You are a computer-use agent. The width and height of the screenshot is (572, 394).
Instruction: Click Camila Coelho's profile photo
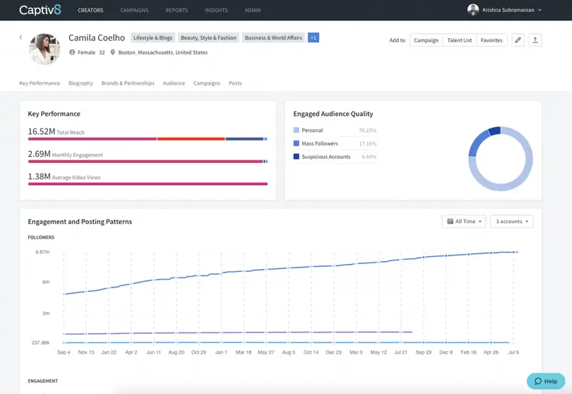click(x=44, y=48)
